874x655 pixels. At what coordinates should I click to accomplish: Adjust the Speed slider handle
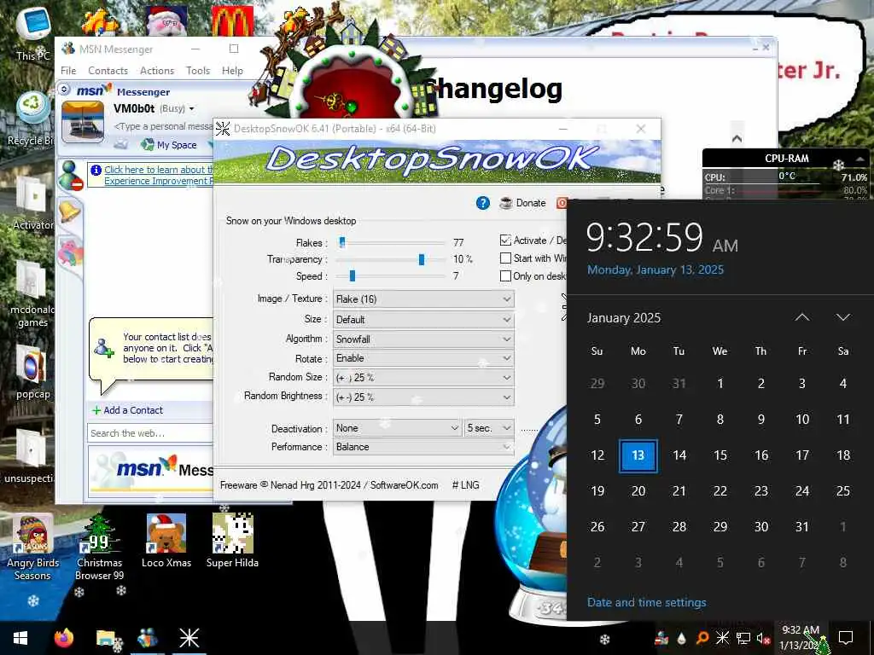pos(353,276)
